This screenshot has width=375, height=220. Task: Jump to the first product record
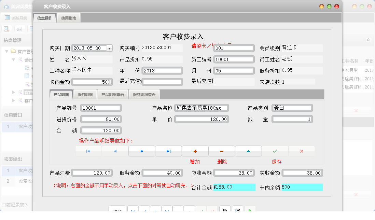point(88,151)
